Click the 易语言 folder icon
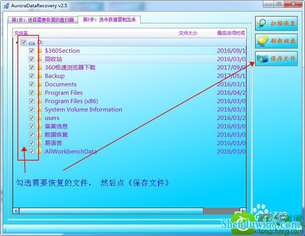Viewport: 305px width, 236px height. pyautogui.click(x=39, y=143)
